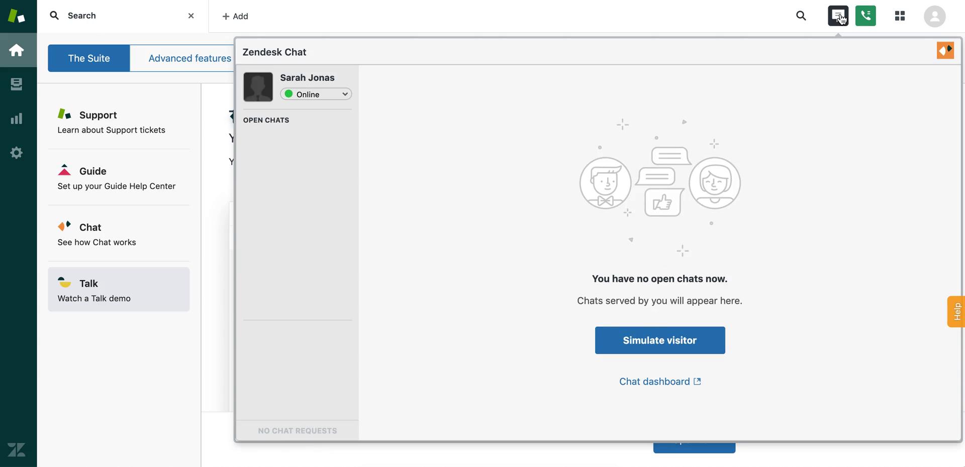
Task: Select the Talk item in the suite list
Action: [119, 289]
